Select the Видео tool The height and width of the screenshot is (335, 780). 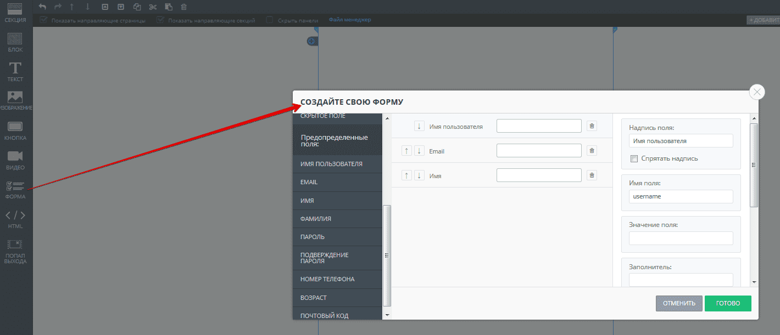pyautogui.click(x=15, y=160)
